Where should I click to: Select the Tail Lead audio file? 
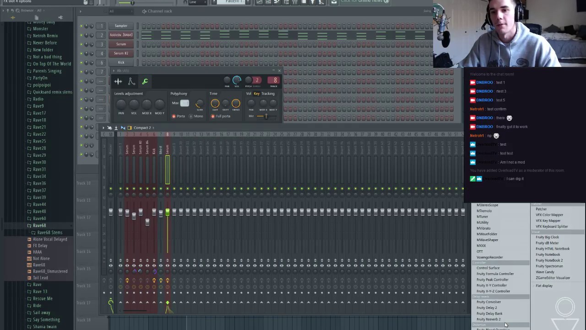coord(40,278)
